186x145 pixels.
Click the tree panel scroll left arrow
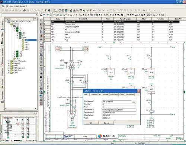click(6, 109)
